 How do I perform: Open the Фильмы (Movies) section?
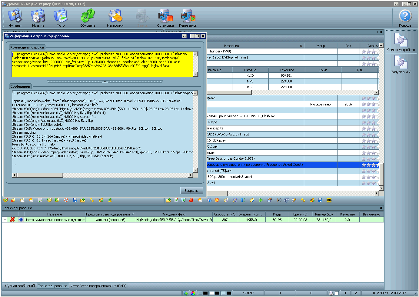15,18
